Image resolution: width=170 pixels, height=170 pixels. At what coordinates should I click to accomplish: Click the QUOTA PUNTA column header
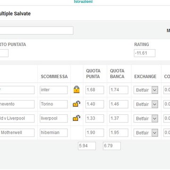click(x=93, y=74)
